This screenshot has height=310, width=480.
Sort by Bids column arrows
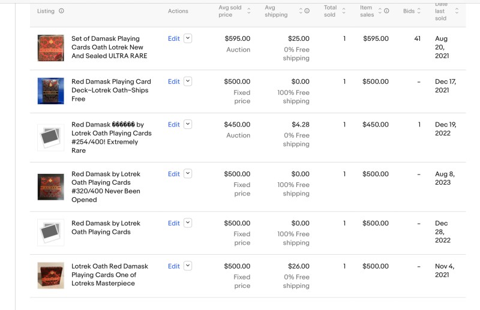tap(419, 11)
